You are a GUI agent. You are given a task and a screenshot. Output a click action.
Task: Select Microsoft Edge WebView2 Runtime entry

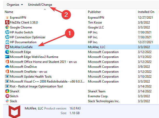(x=34, y=57)
